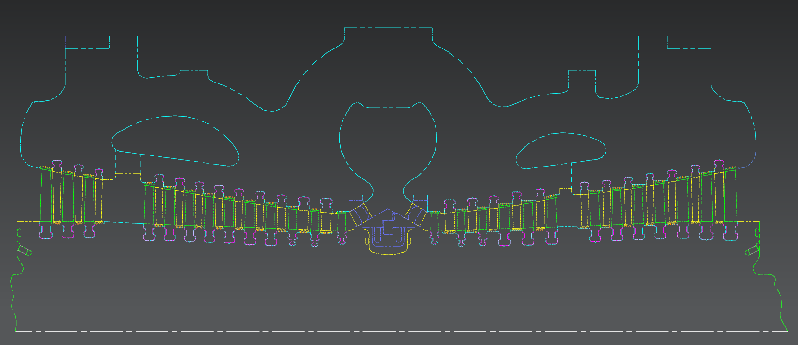The image size is (798, 345).
Task: Select the right mushroom-shaped cyan cavity
Action: point(562,133)
